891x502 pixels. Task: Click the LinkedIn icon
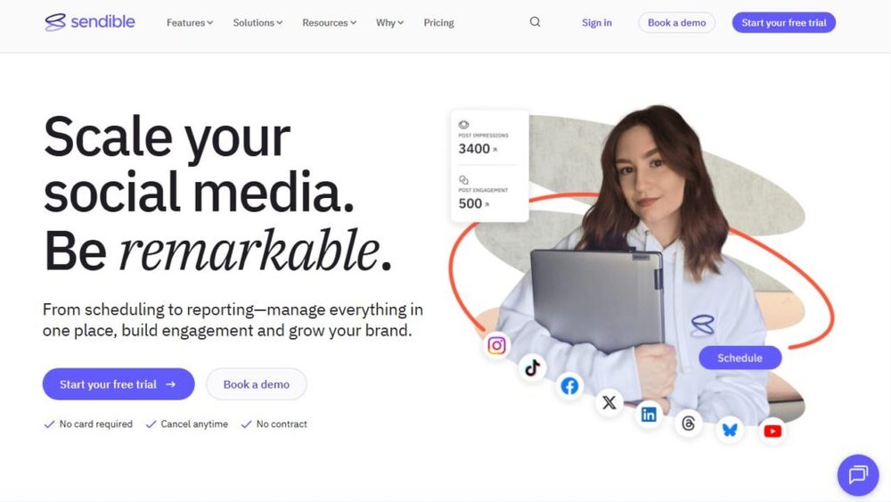(649, 415)
